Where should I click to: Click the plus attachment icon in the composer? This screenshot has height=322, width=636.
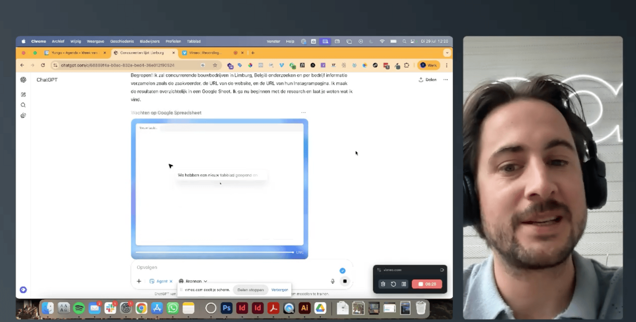[139, 281]
